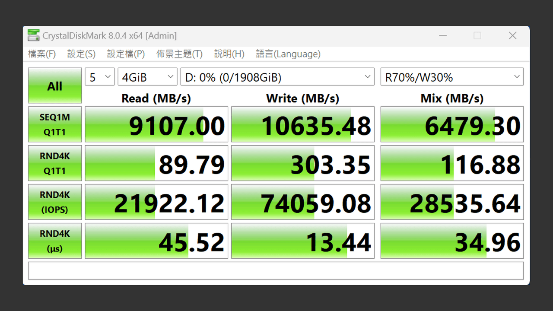Click the CrystalDiskMark app icon in title bar
The width and height of the screenshot is (553, 311).
[x=33, y=35]
